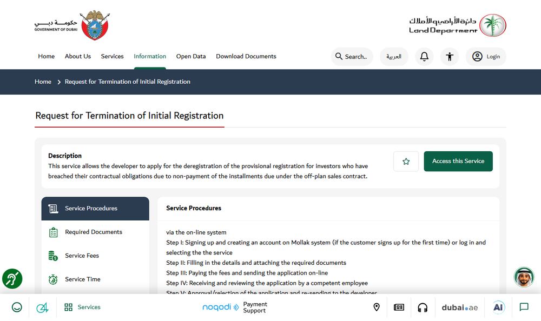Viewport: 541px width, 321px height.
Task: Click the Service Procedures content heading
Action: pos(194,208)
